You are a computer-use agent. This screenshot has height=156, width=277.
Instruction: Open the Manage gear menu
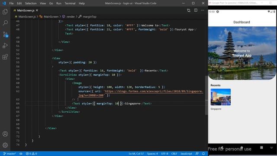pyautogui.click(x=5, y=145)
